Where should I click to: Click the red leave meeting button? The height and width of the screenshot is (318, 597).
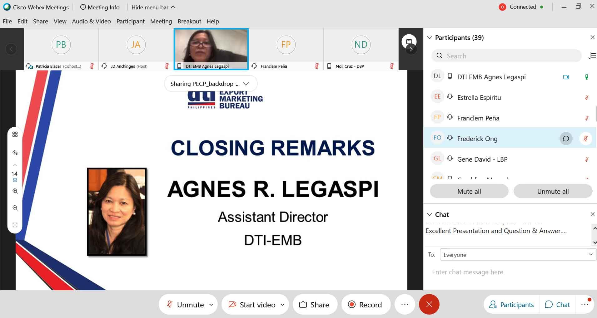(x=429, y=304)
